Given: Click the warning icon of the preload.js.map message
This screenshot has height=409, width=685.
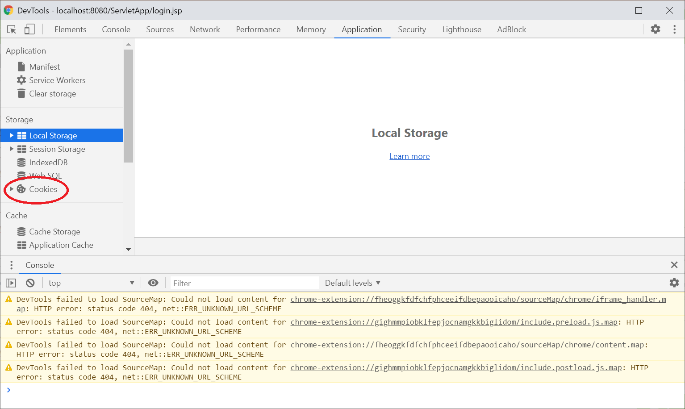Looking at the screenshot, I should [8, 322].
